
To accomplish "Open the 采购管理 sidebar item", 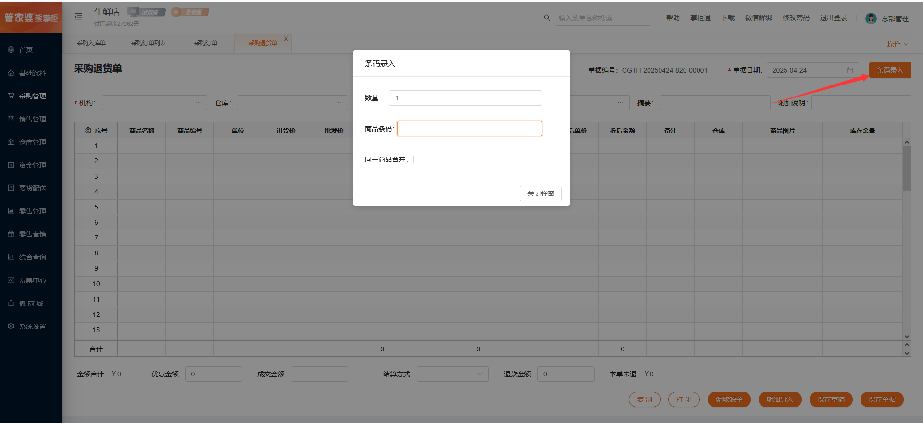I will [x=31, y=96].
